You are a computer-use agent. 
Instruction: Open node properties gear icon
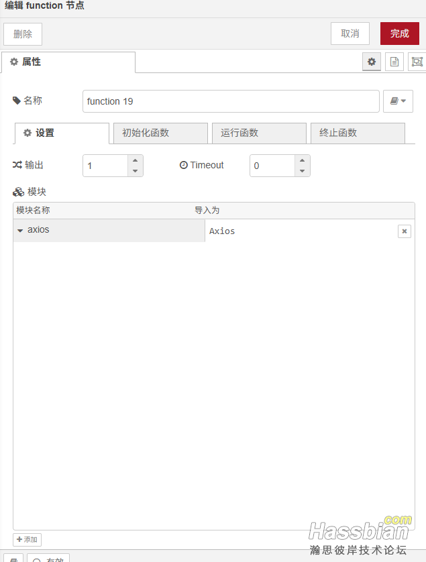pyautogui.click(x=372, y=62)
